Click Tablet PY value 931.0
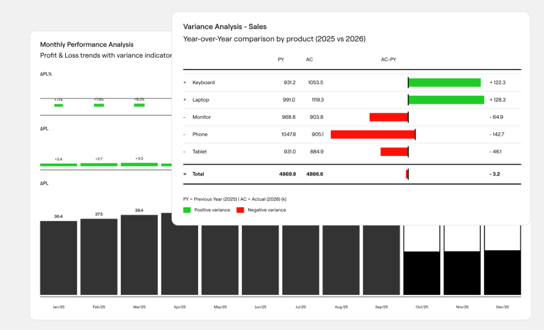 point(289,152)
